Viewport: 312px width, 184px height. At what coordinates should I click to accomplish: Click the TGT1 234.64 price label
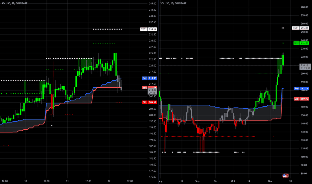tap(149, 29)
